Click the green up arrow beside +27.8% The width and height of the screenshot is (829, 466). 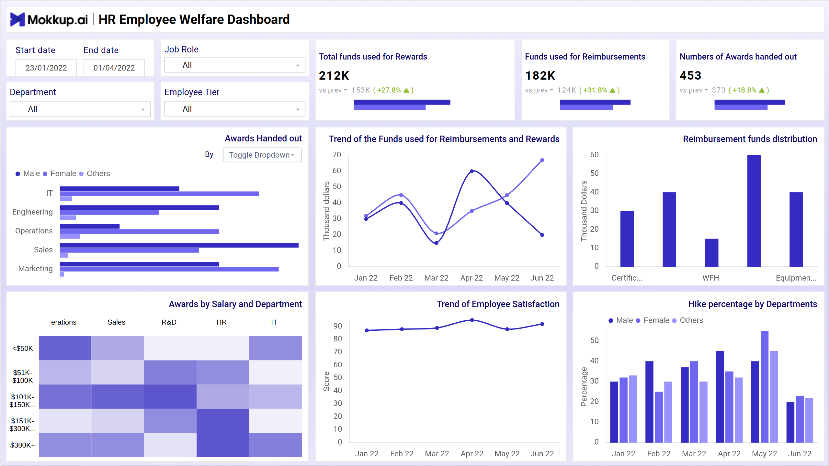406,90
